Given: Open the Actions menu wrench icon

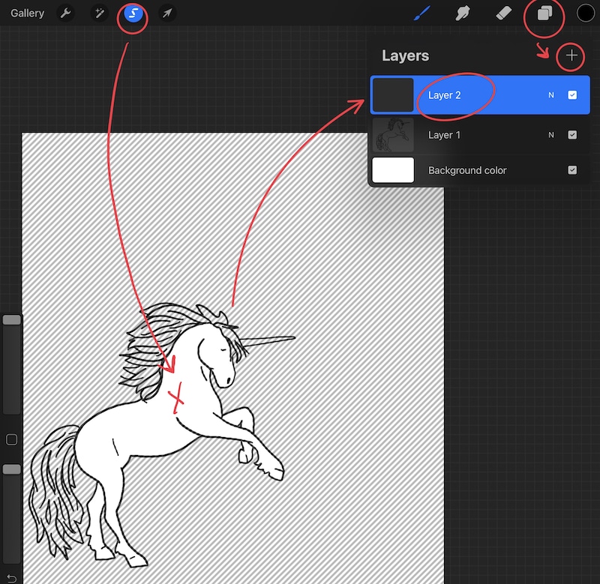Looking at the screenshot, I should [x=67, y=13].
